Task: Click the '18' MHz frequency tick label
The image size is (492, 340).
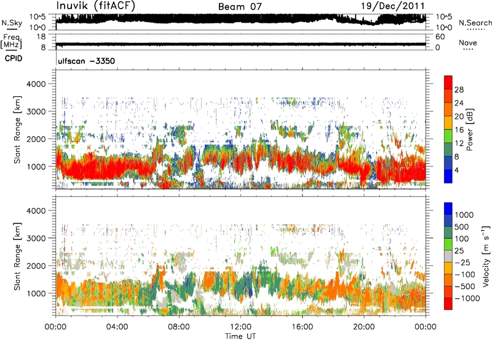Action: [x=41, y=37]
